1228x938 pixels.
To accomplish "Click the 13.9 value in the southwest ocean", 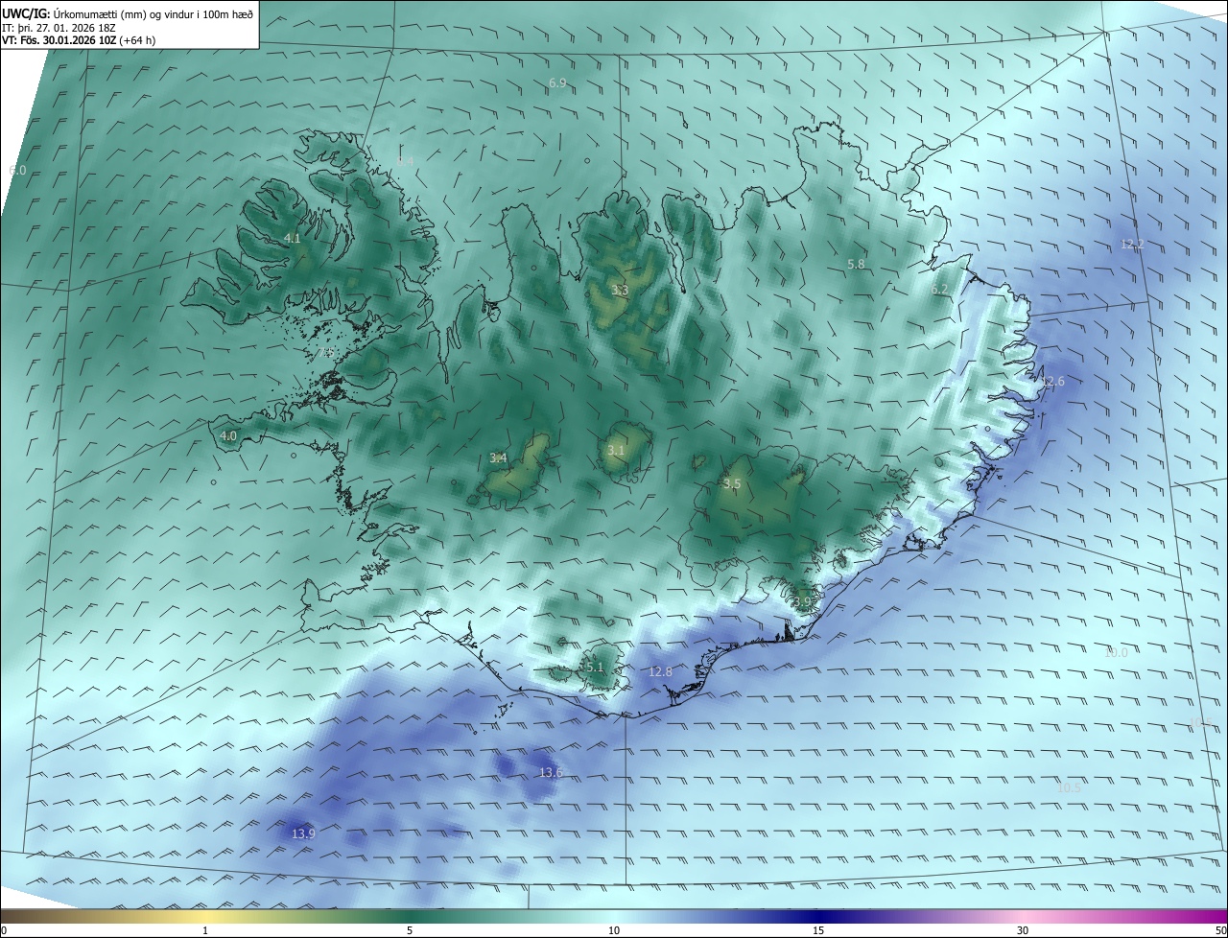I will (303, 834).
